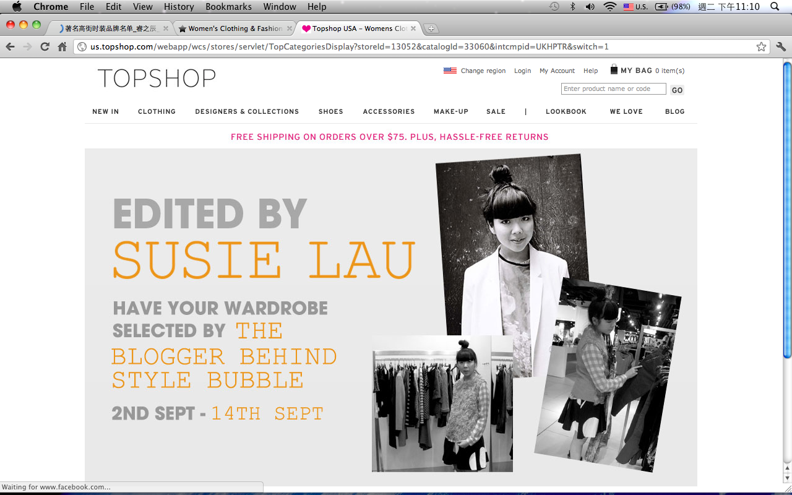Viewport: 792px width, 495px height.
Task: Open the WE LOVE section
Action: coord(626,111)
